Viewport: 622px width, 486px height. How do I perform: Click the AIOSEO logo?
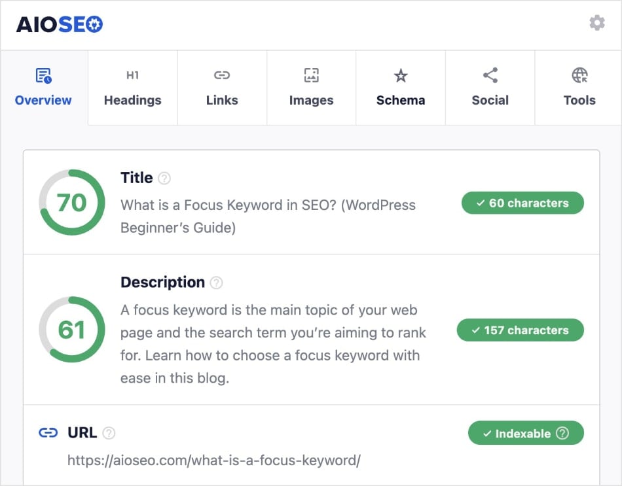coord(60,25)
